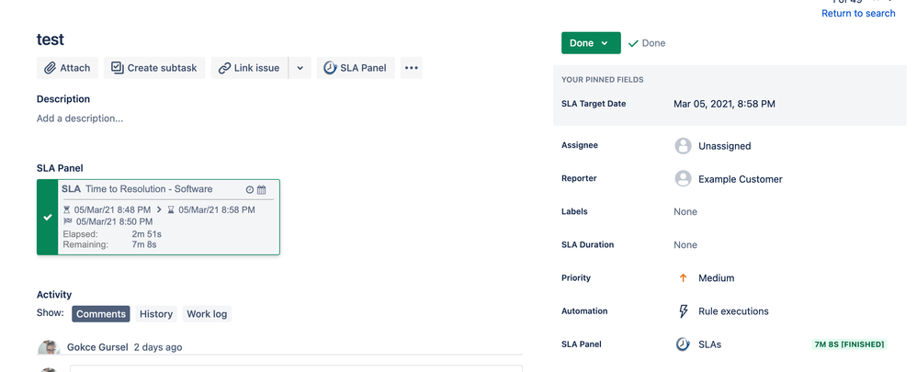Switch to the History tab

(156, 313)
